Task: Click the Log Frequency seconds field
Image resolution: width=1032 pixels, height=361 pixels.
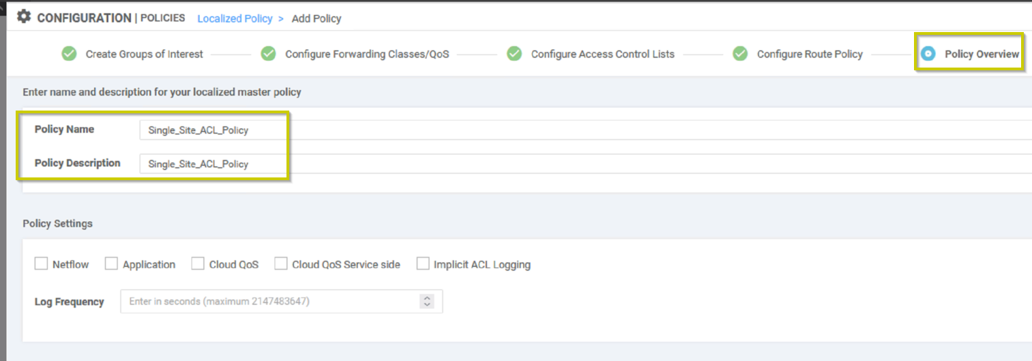Action: point(282,301)
